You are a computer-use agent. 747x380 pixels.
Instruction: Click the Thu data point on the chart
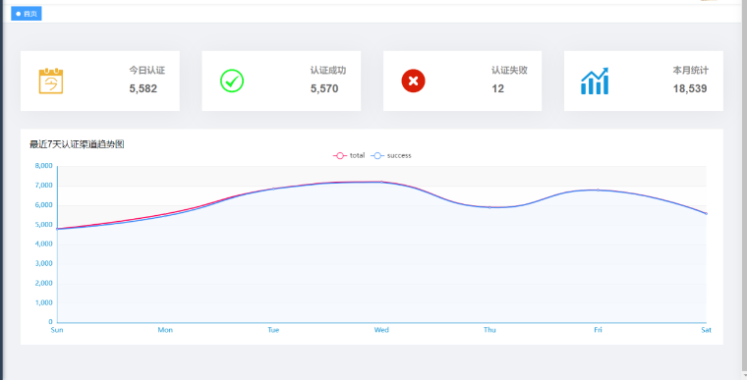(x=489, y=207)
